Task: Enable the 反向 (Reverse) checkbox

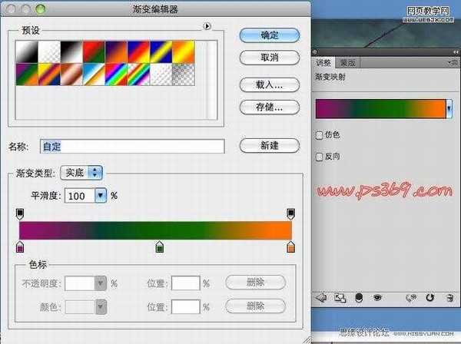Action: [x=320, y=156]
